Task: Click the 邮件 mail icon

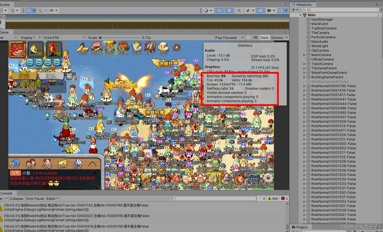Action: [x=62, y=164]
